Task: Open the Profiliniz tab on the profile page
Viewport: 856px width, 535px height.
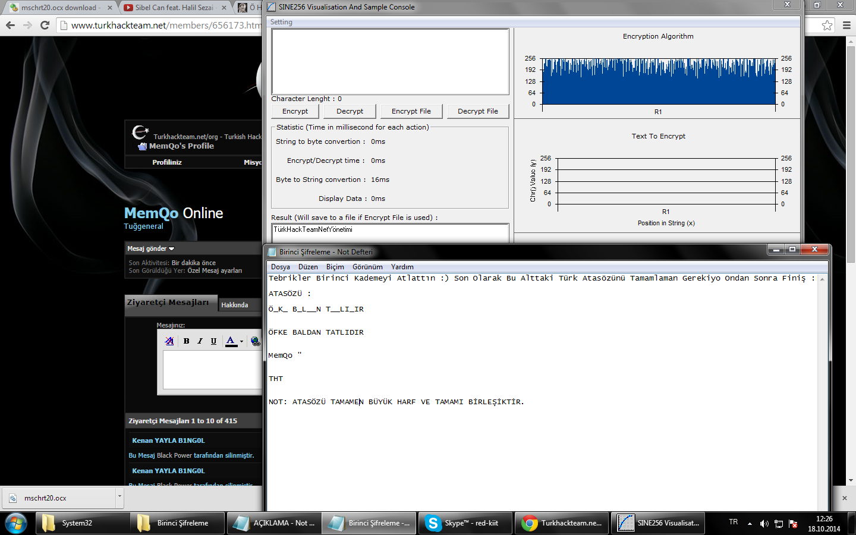Action: point(167,162)
